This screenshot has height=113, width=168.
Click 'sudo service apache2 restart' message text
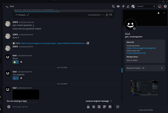pos(27,29)
